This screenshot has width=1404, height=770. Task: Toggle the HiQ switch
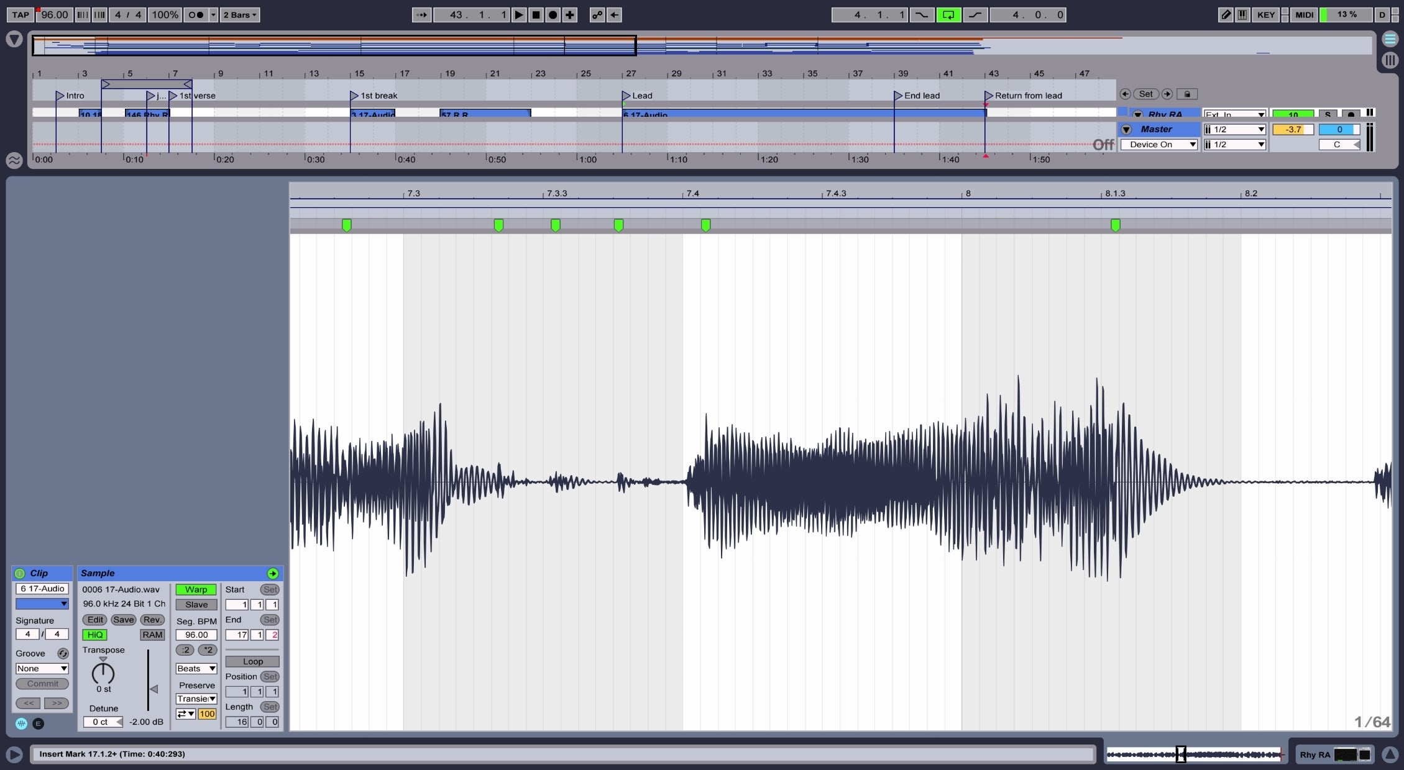[95, 635]
